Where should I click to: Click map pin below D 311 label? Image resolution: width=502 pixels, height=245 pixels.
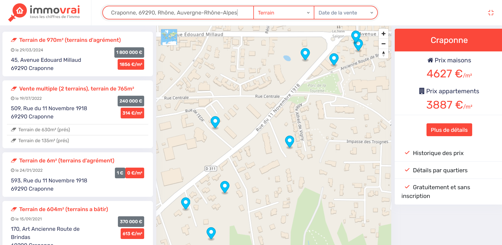point(225,186)
